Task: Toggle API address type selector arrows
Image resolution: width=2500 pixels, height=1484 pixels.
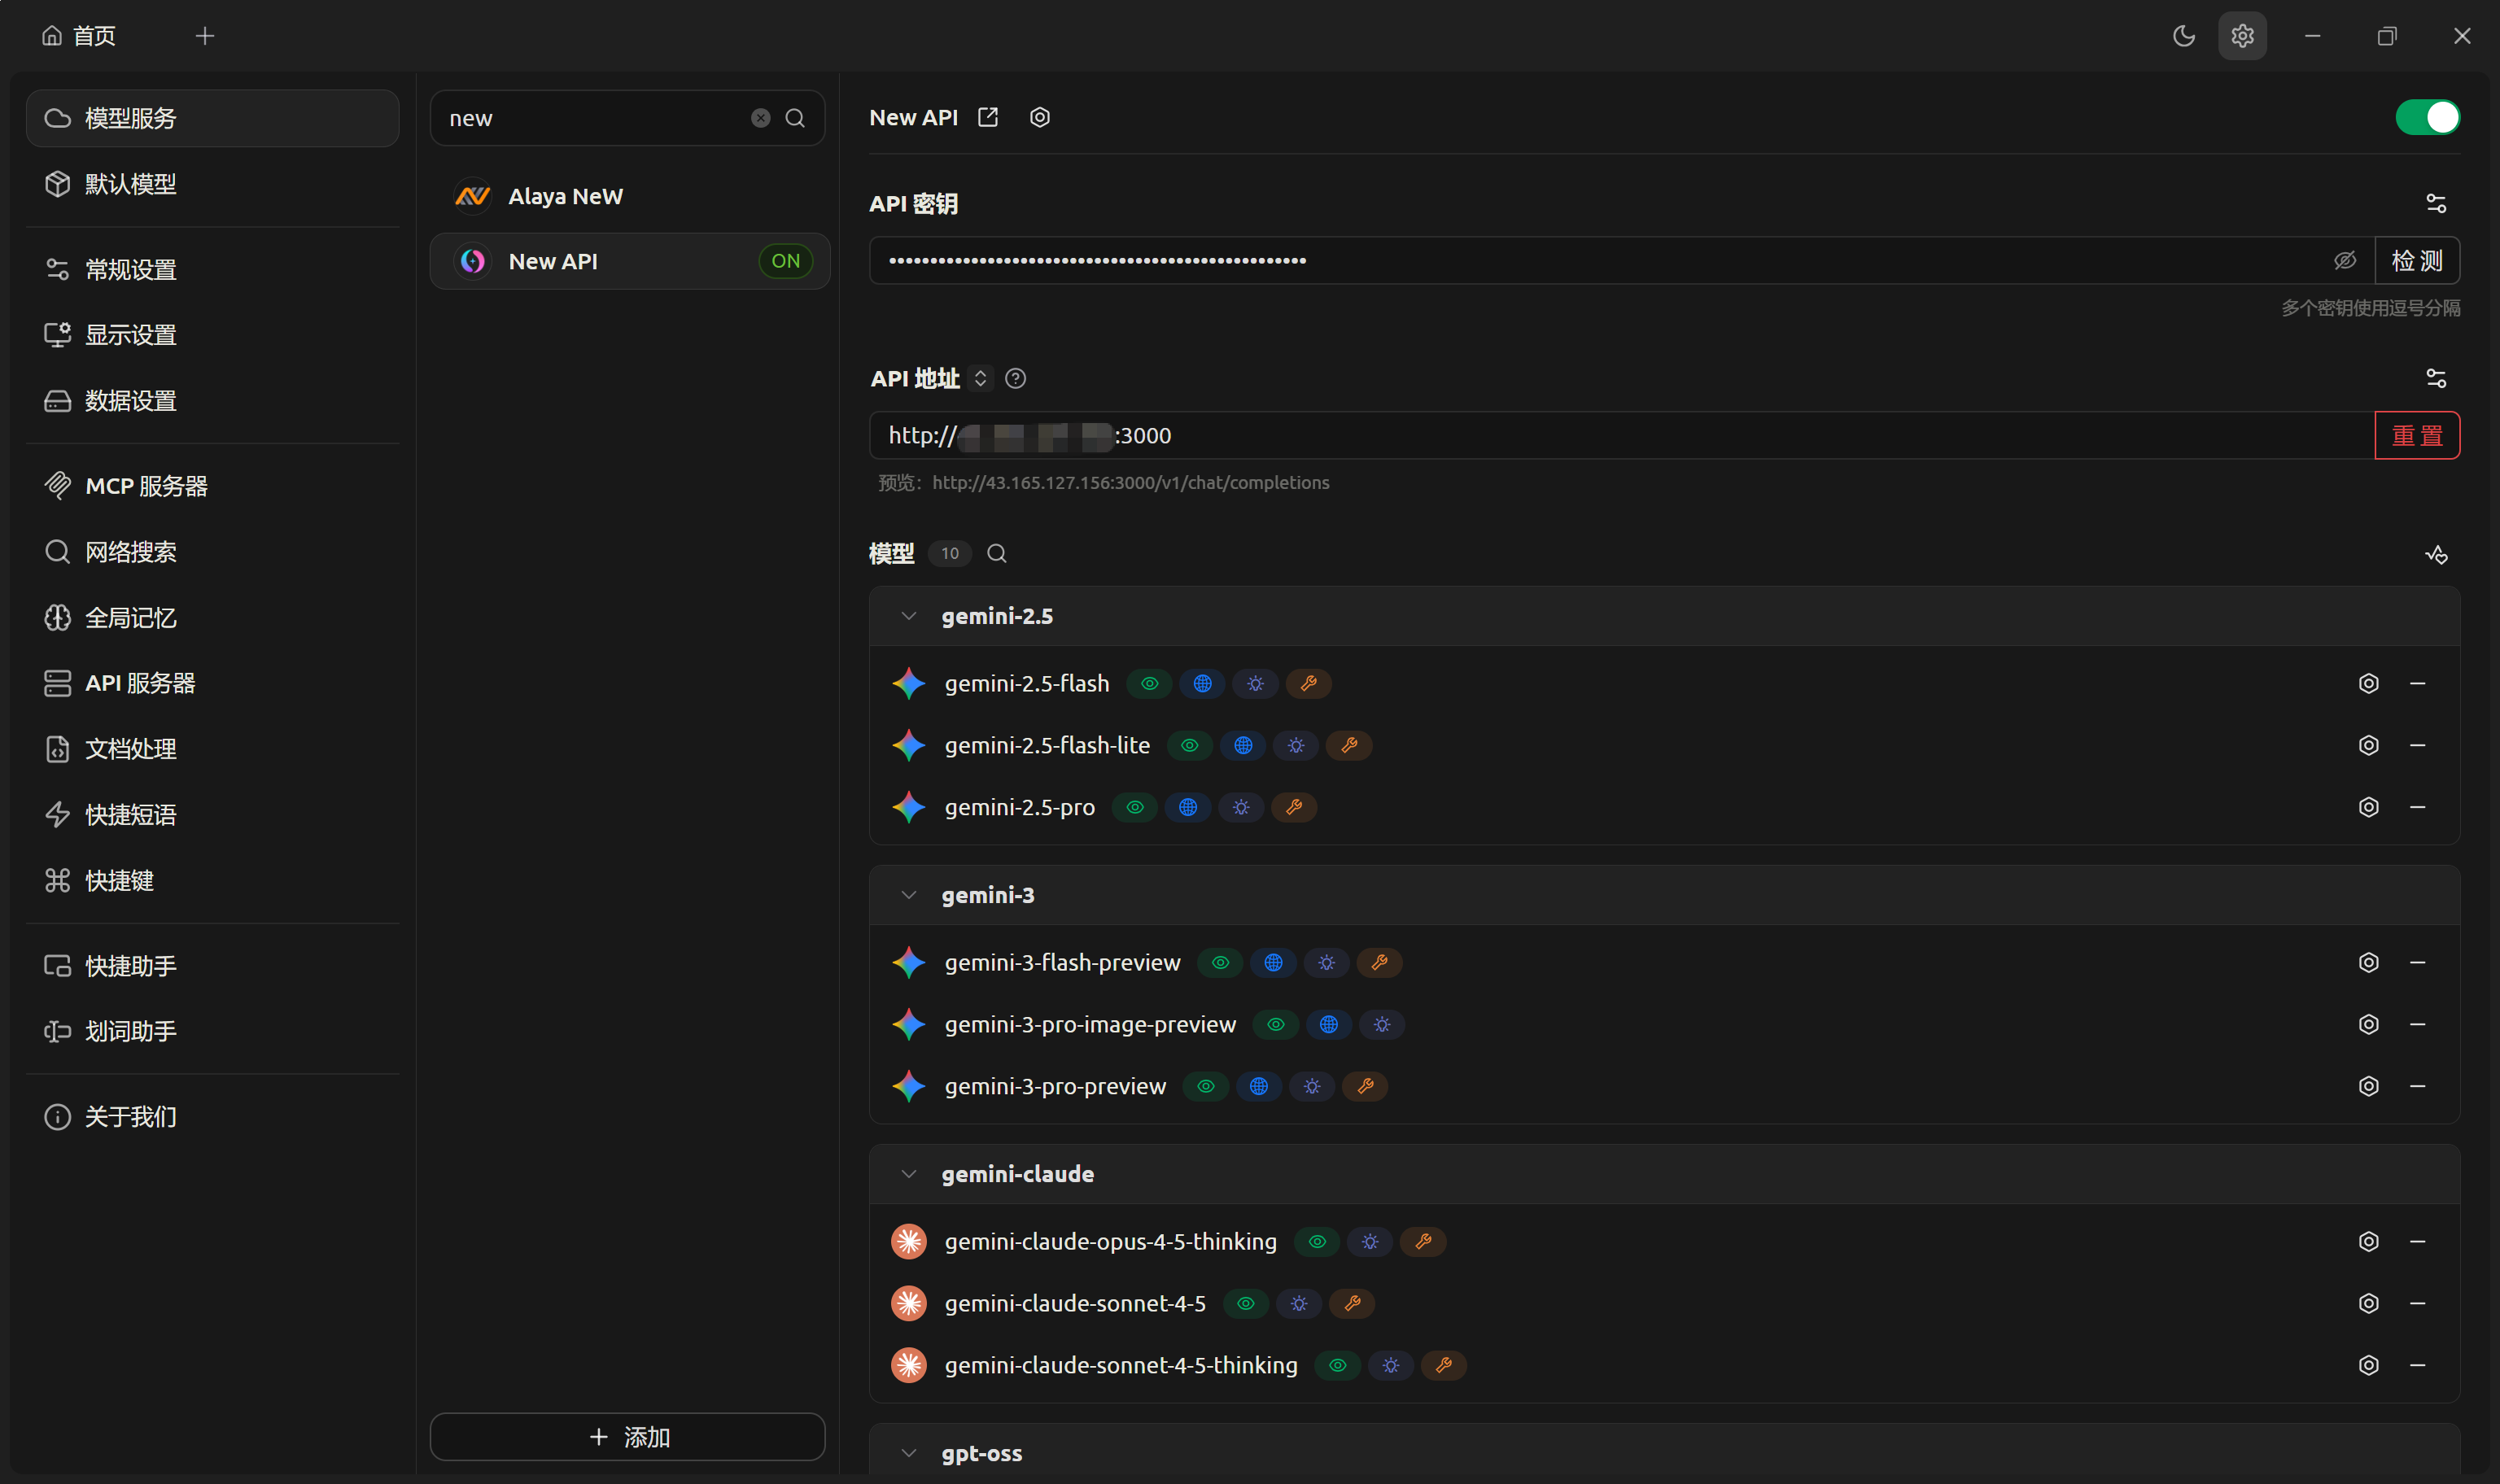Action: (x=980, y=378)
